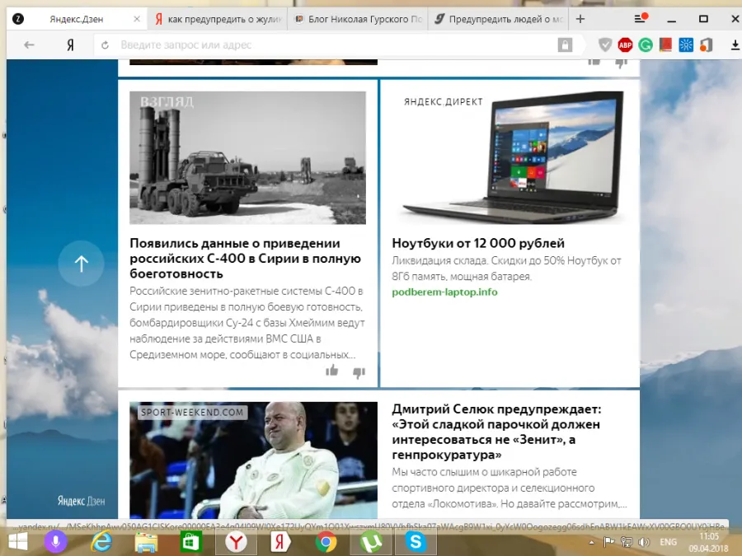Click the text 'Мы часто слышим о шикарной работе'
This screenshot has width=742, height=556.
[510, 488]
